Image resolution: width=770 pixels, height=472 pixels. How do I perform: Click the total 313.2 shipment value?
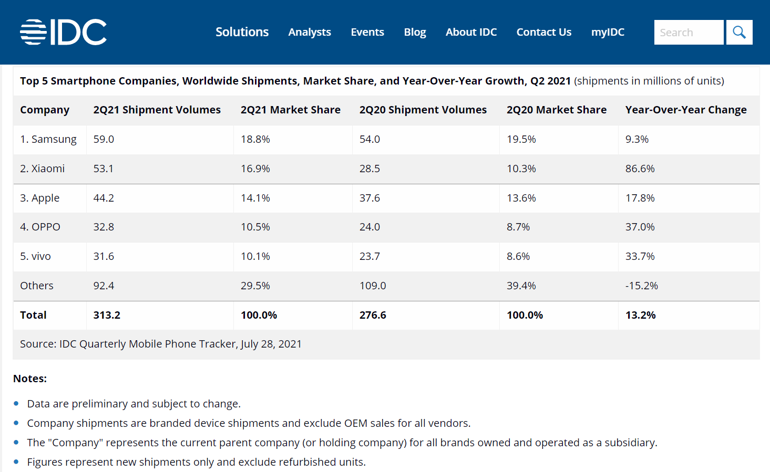coord(107,315)
